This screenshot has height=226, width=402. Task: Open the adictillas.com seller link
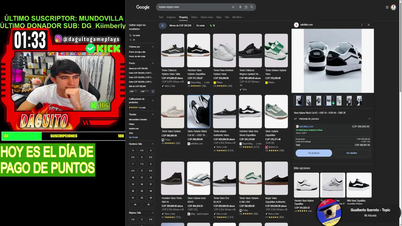pyautogui.click(x=306, y=126)
